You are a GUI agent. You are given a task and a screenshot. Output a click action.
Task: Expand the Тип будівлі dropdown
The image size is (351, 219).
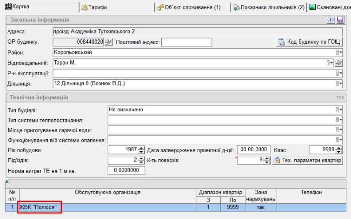tap(339, 110)
